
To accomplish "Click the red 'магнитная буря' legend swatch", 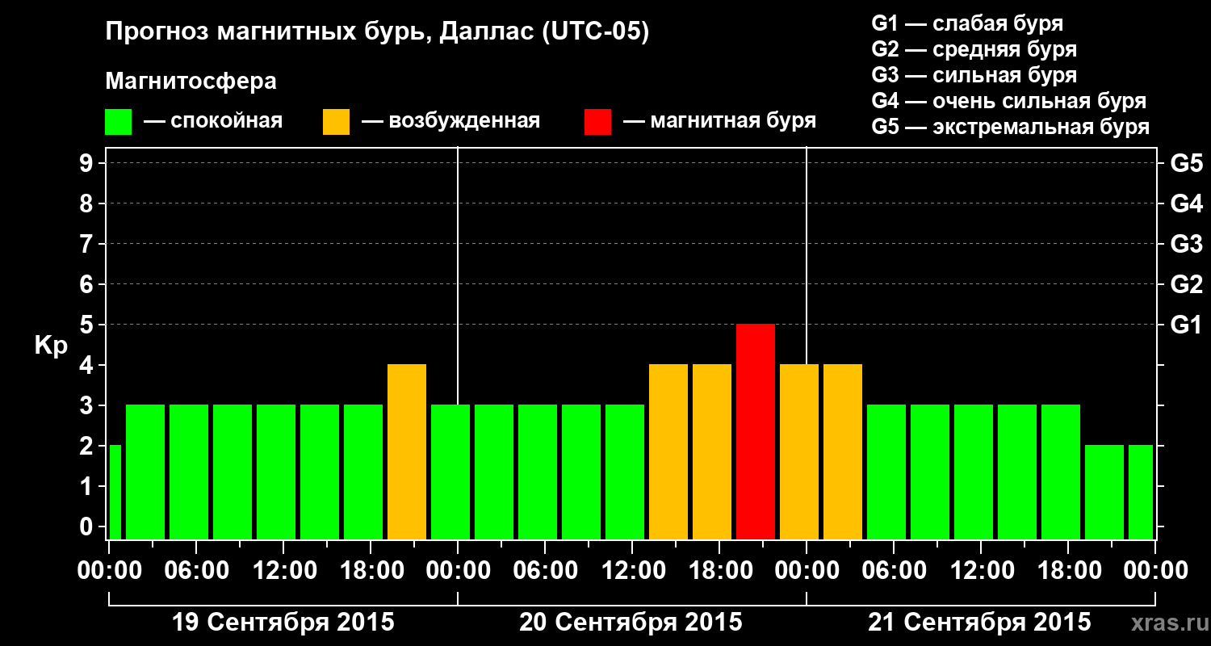I will 598,122.
